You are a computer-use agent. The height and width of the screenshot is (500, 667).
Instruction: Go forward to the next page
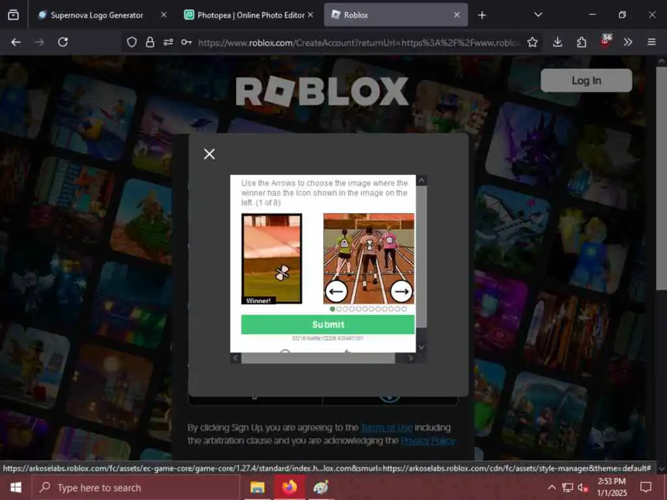click(x=39, y=42)
